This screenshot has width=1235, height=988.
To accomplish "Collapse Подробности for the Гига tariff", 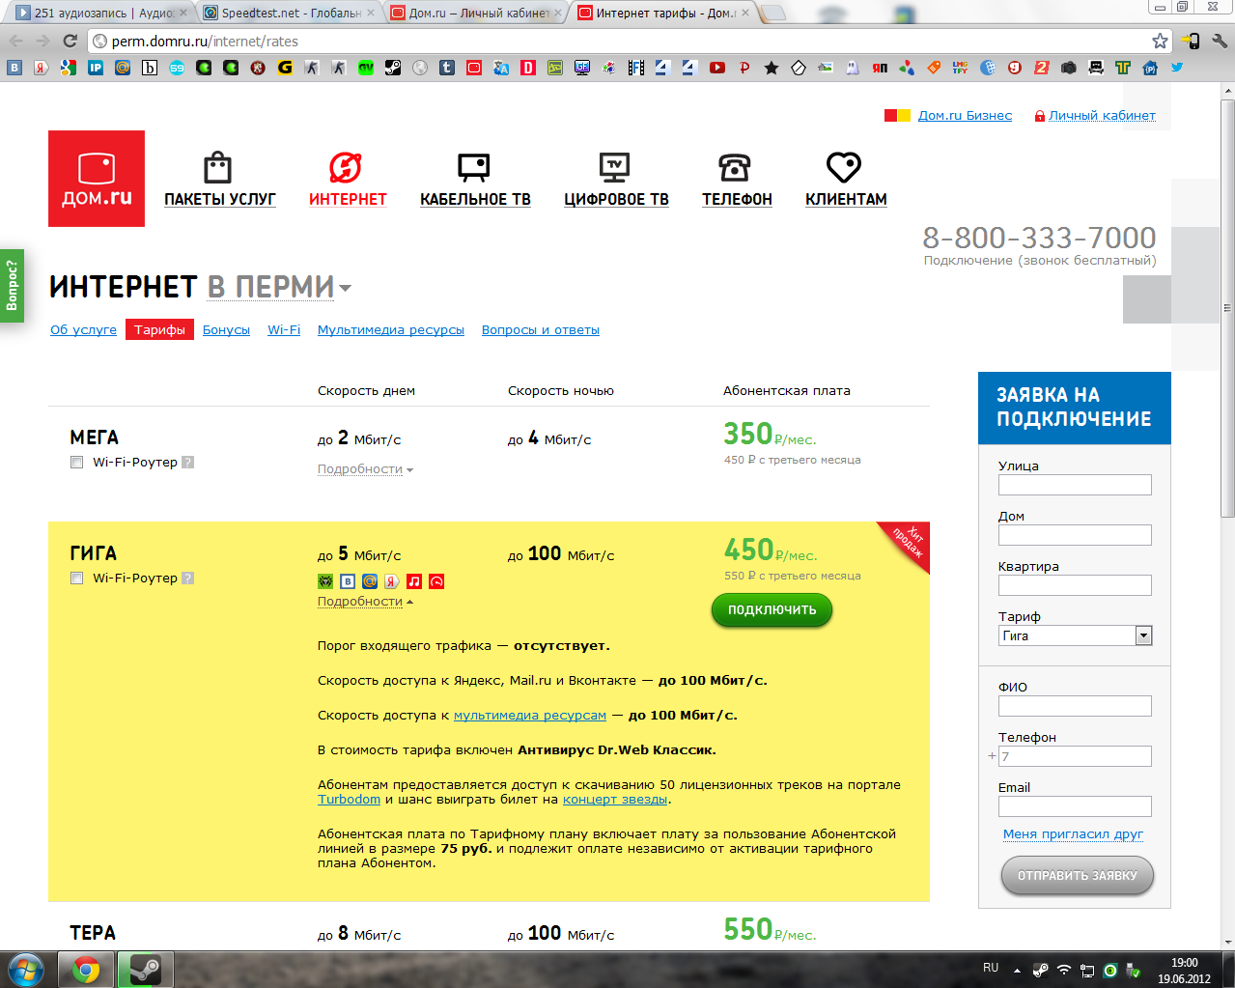I will coord(365,601).
